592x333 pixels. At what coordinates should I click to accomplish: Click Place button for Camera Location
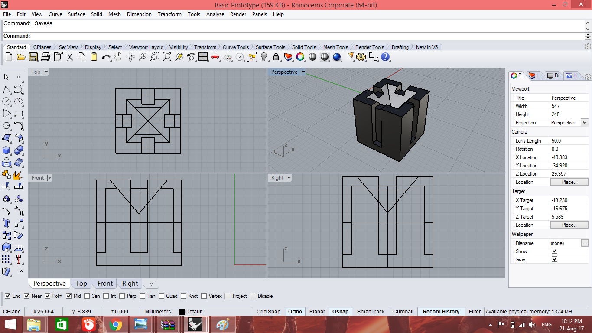[569, 182]
